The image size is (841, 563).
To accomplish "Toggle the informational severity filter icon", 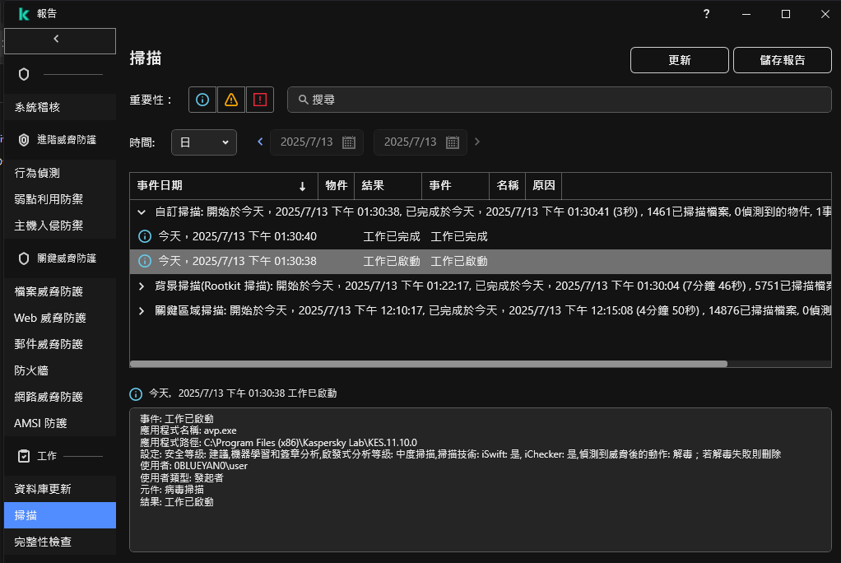I will (x=202, y=100).
